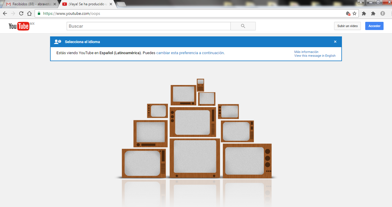Image resolution: width=392 pixels, height=207 pixels.
Task: Click the language selector people icon
Action: (57, 42)
